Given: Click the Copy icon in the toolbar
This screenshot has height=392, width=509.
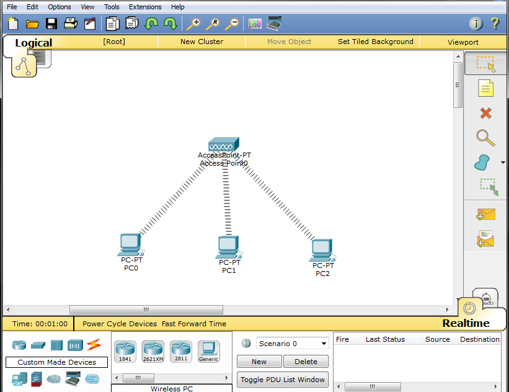Looking at the screenshot, I should [x=113, y=24].
